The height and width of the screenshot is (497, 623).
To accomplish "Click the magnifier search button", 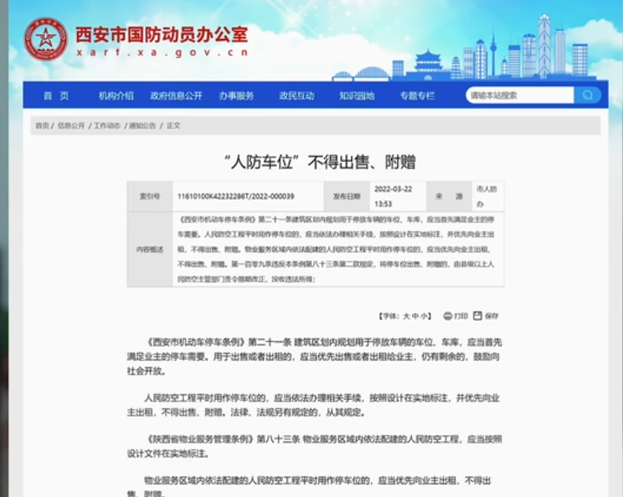I will click(x=588, y=96).
